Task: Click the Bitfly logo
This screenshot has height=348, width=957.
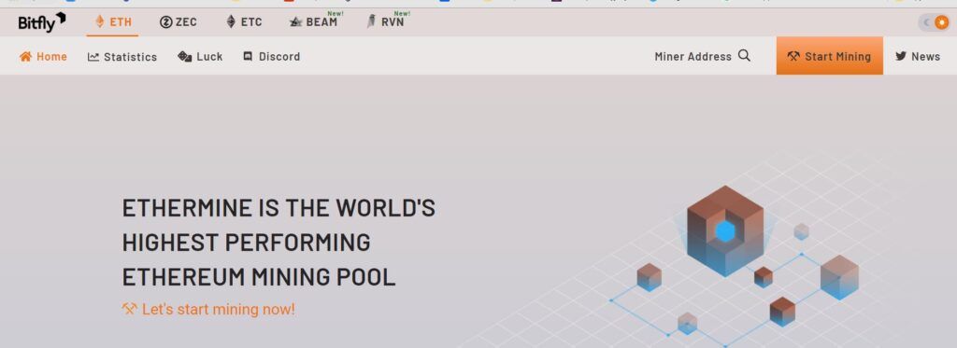Action: [41, 22]
